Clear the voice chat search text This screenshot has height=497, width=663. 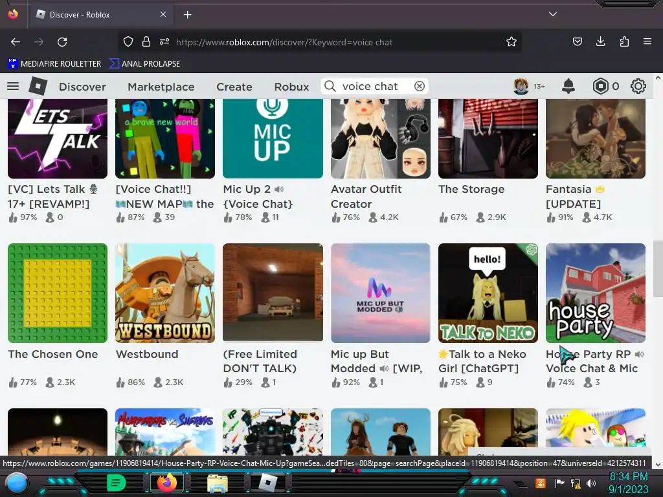[420, 86]
